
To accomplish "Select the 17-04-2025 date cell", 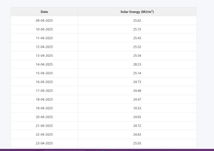I will tap(44, 90).
